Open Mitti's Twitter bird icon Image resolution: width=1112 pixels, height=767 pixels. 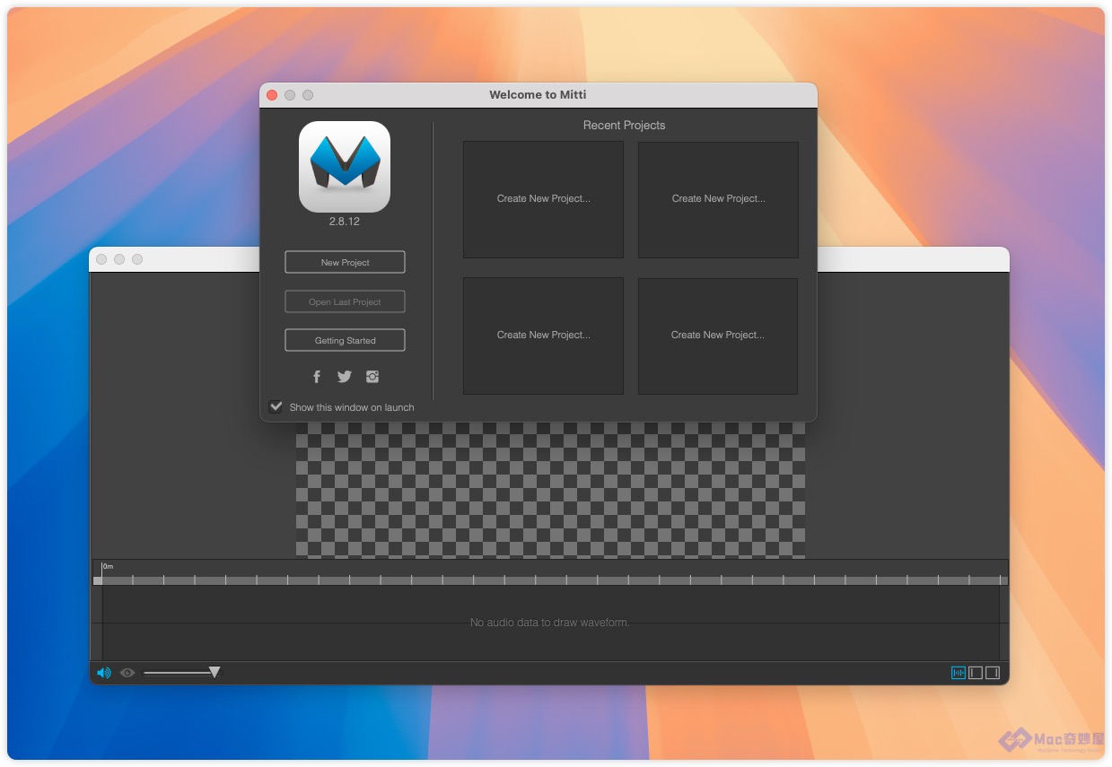[345, 377]
